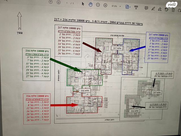181x136 pixels.
Task: Open the fit page options icon
Action: pyautogui.click(x=128, y=6)
